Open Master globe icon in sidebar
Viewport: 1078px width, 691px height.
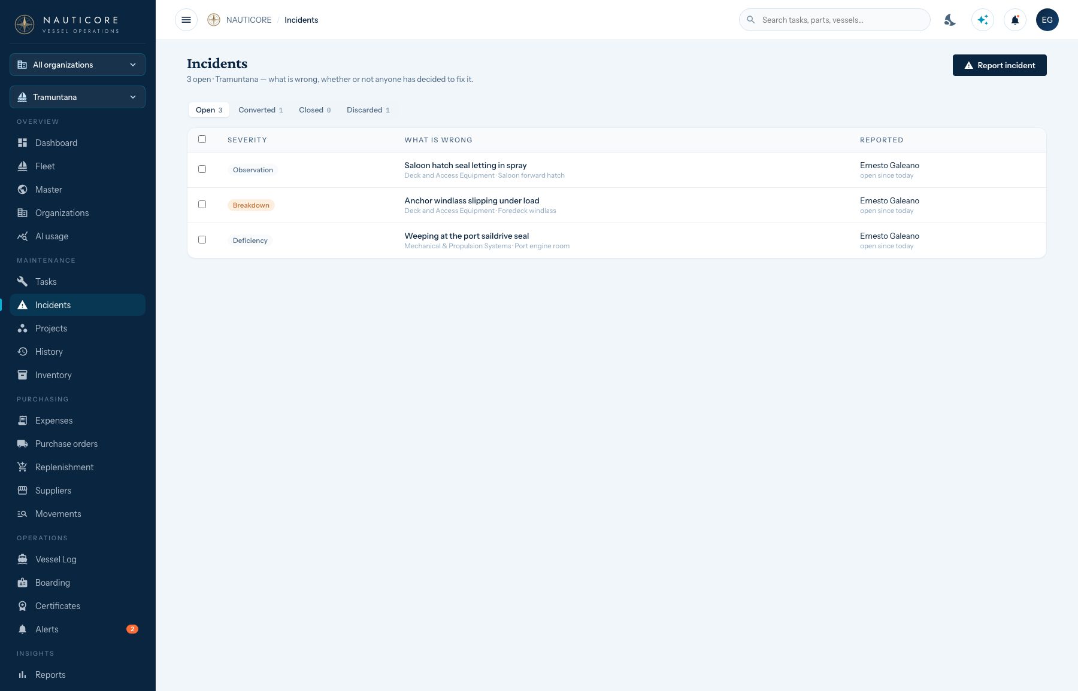point(22,190)
